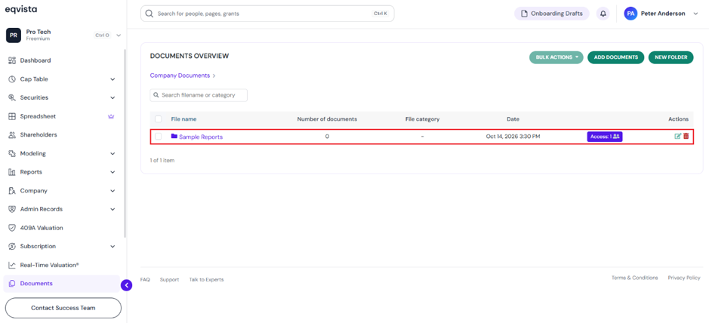Collapse sidebar with the purple arrow button
Screen dimensions: 709x323
click(x=127, y=285)
